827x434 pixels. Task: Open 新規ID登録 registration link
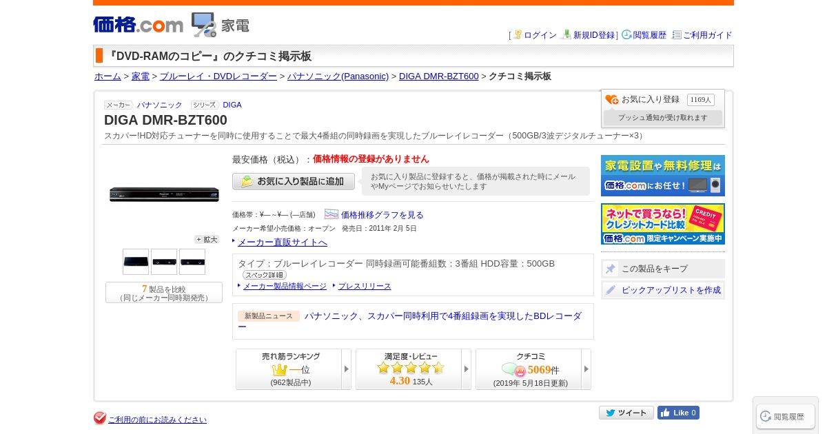[x=594, y=35]
